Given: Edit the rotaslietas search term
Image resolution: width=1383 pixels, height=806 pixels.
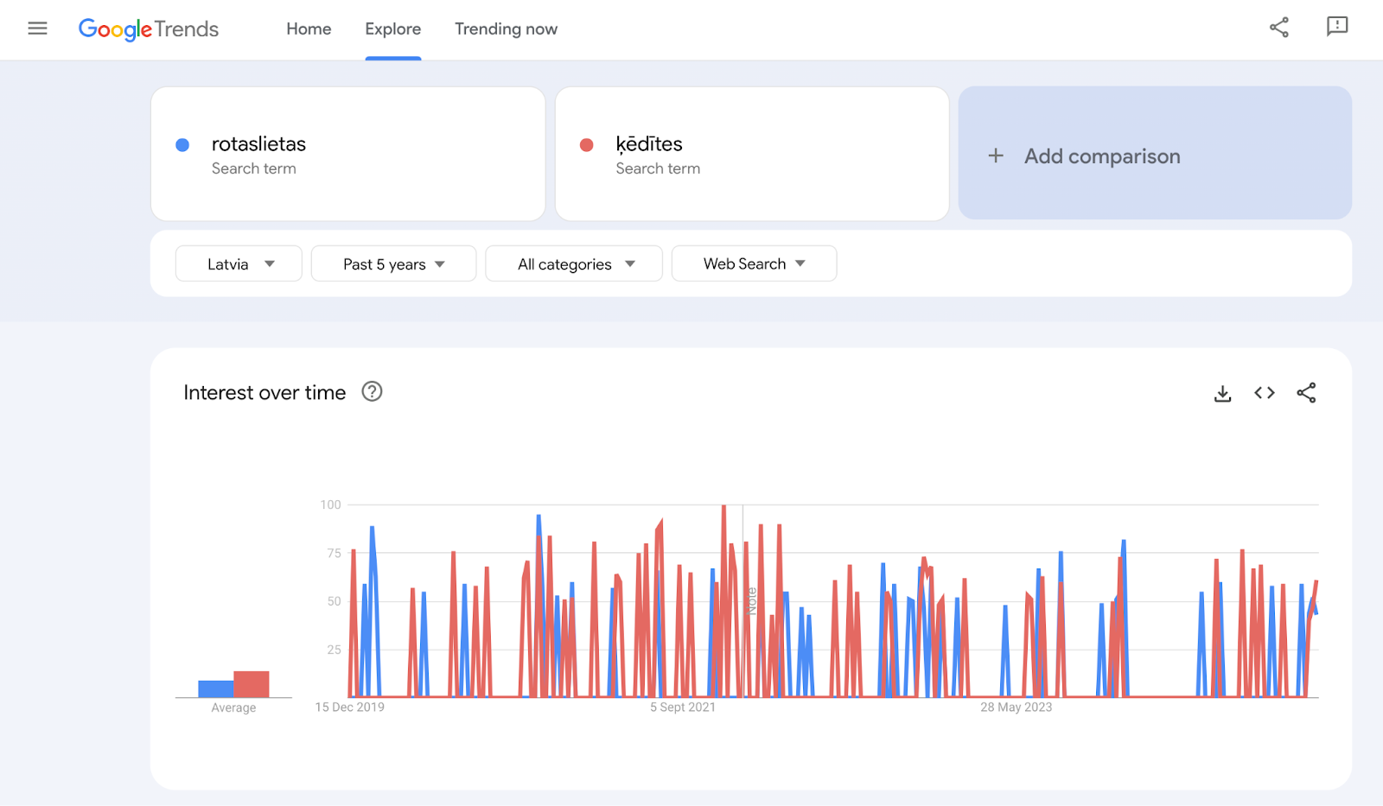Looking at the screenshot, I should pos(347,154).
